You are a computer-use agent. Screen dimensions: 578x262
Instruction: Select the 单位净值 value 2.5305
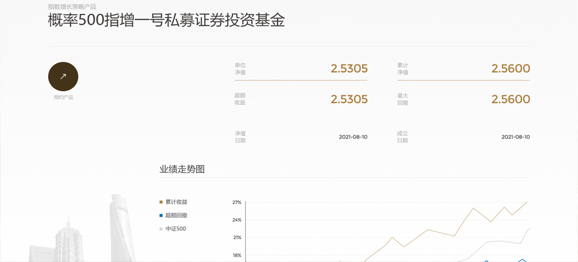coord(349,69)
